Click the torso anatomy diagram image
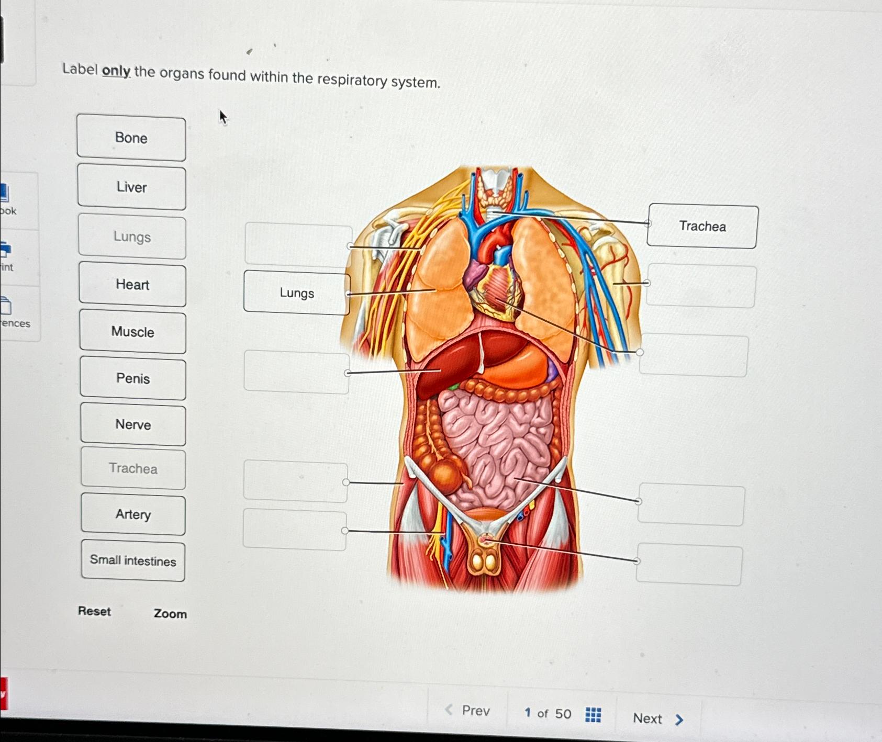This screenshot has height=742, width=882. [490, 379]
